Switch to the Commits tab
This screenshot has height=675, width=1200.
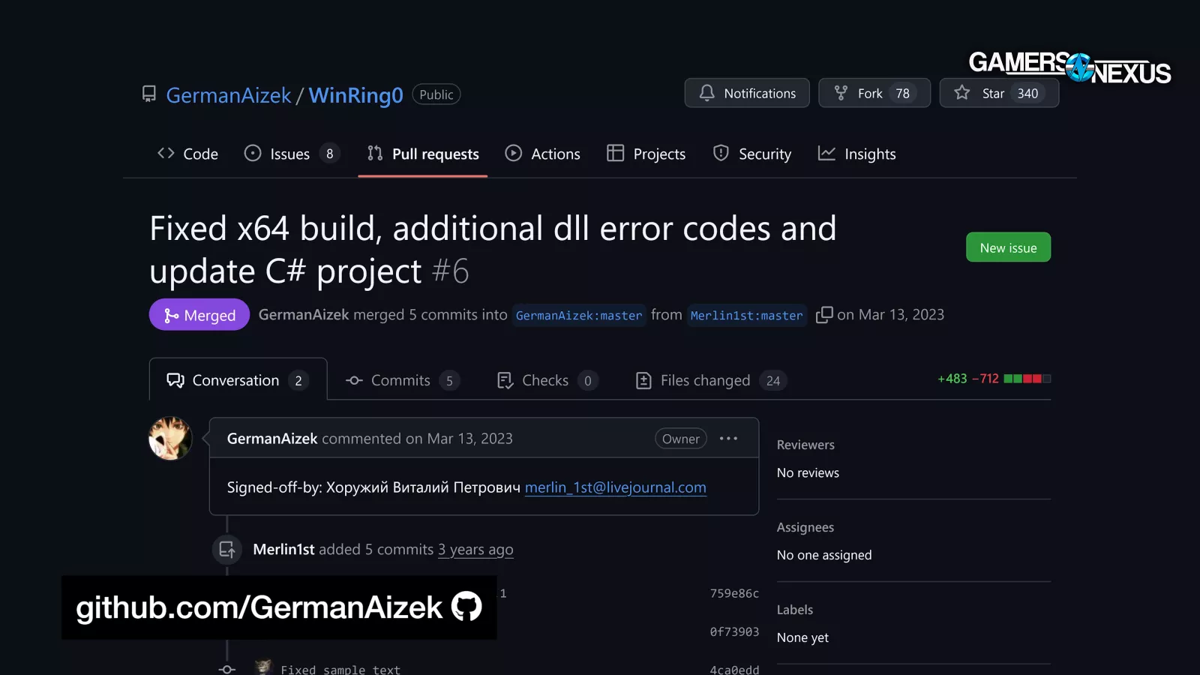tap(402, 380)
